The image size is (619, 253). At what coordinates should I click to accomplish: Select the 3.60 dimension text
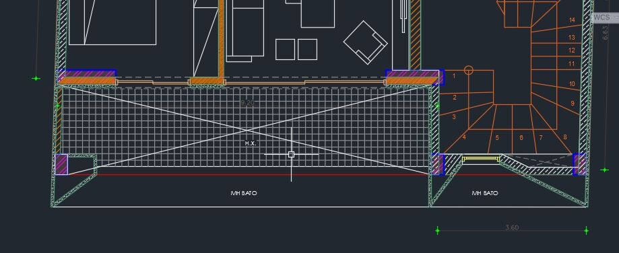pyautogui.click(x=512, y=227)
